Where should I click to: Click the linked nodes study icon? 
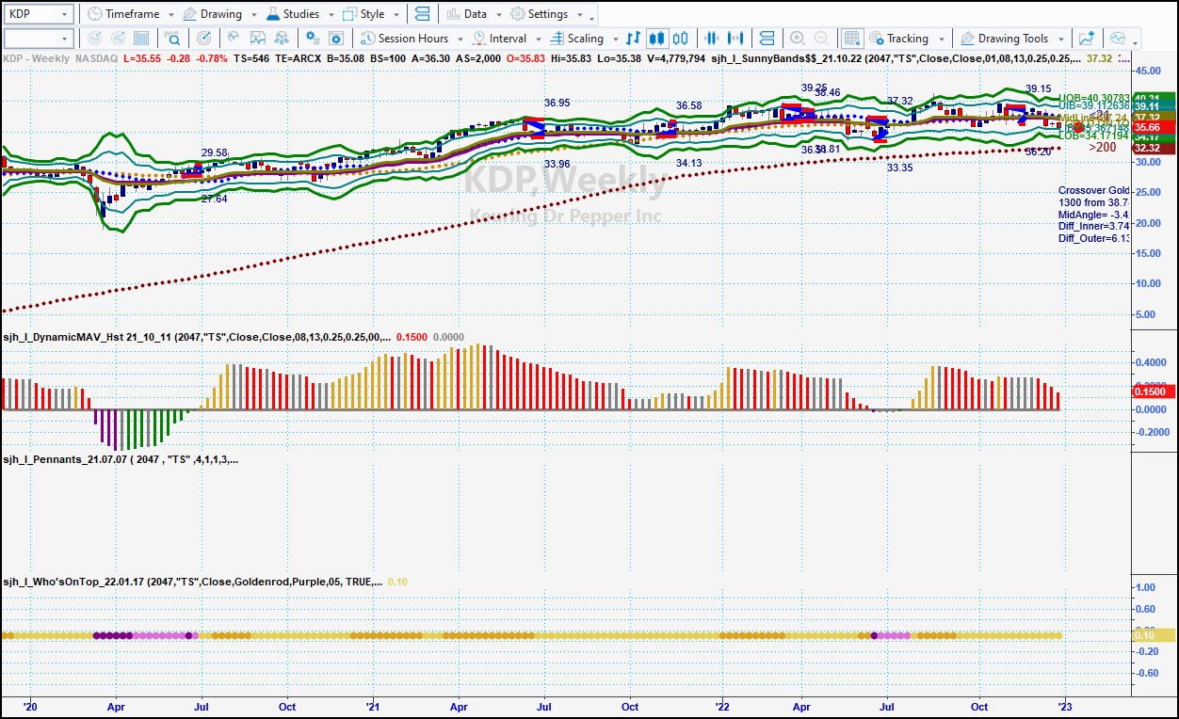[282, 39]
